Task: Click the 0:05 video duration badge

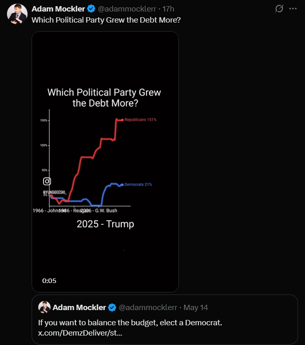Action: coord(49,281)
